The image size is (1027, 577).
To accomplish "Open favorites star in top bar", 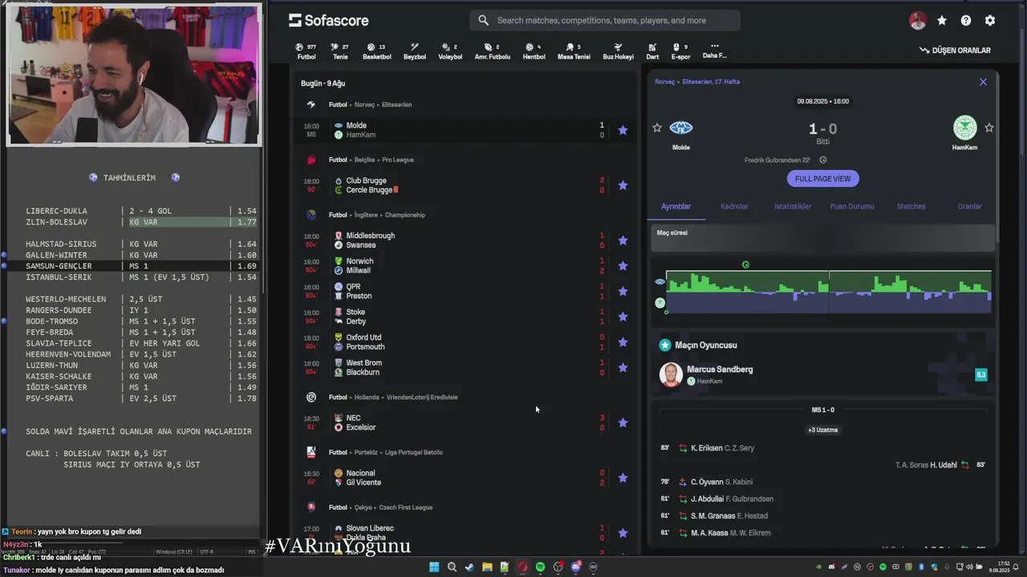I will [942, 21].
